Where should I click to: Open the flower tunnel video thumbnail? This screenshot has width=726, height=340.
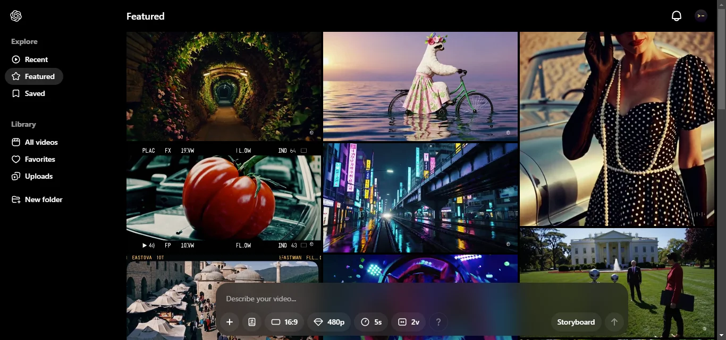click(224, 86)
